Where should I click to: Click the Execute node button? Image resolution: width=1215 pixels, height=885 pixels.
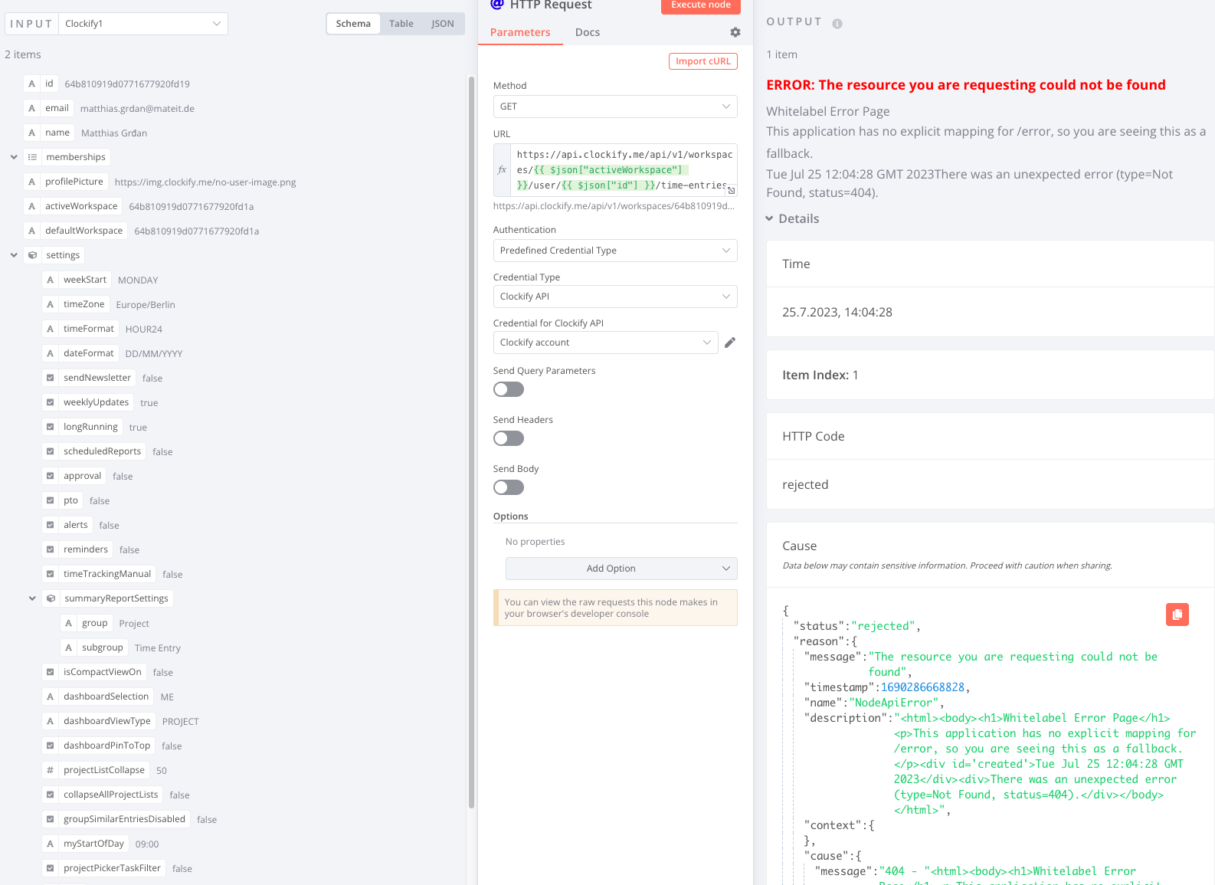pyautogui.click(x=701, y=6)
